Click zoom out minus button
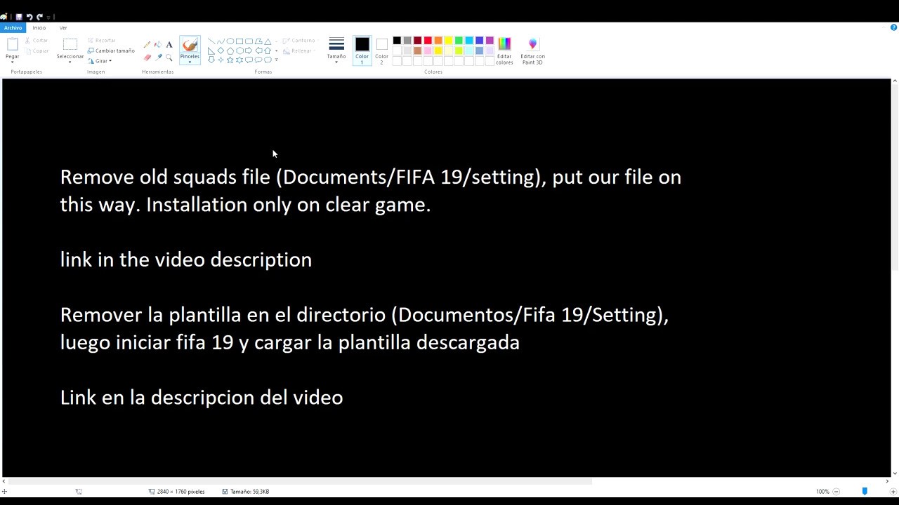 pos(836,492)
